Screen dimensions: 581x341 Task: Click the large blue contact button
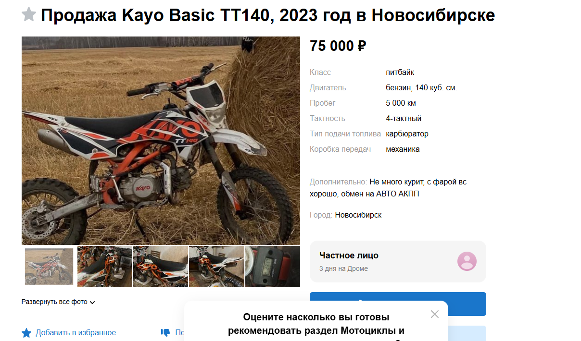click(398, 304)
